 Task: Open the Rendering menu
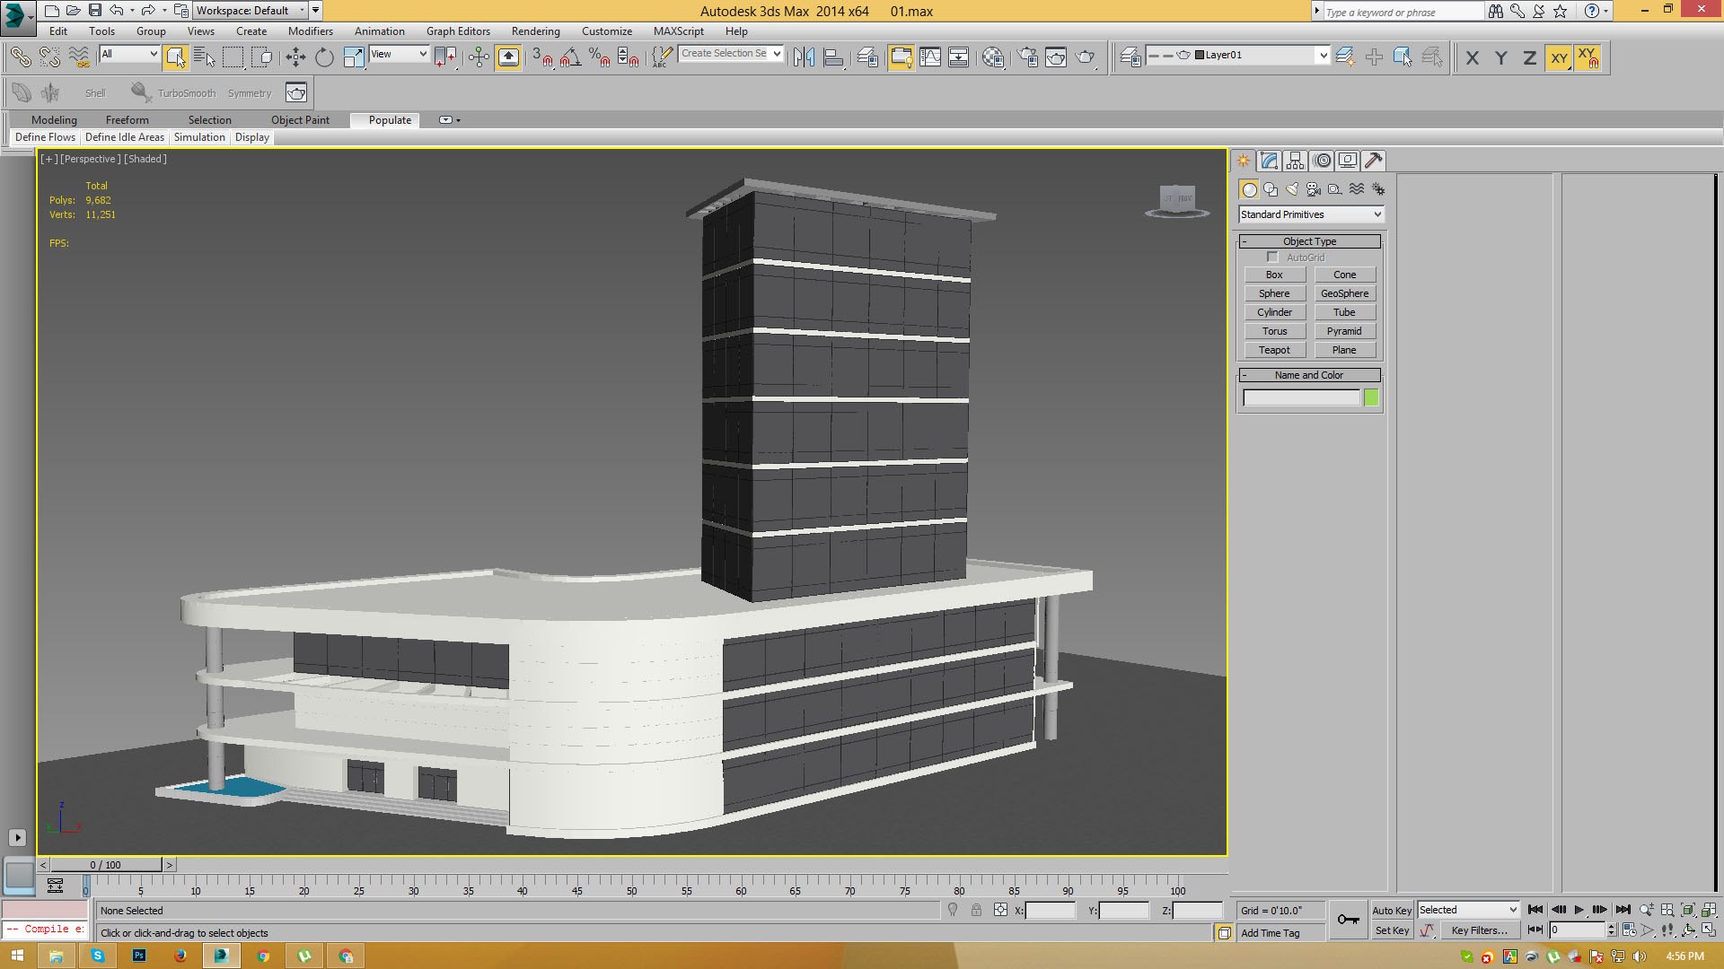[535, 31]
